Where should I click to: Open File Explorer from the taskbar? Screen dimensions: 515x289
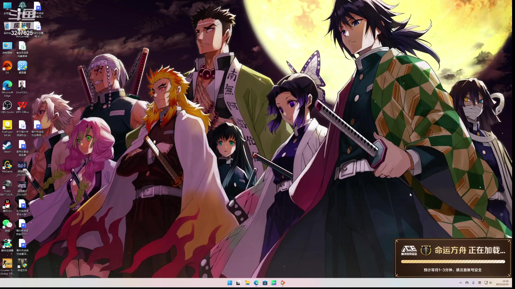tap(247, 283)
